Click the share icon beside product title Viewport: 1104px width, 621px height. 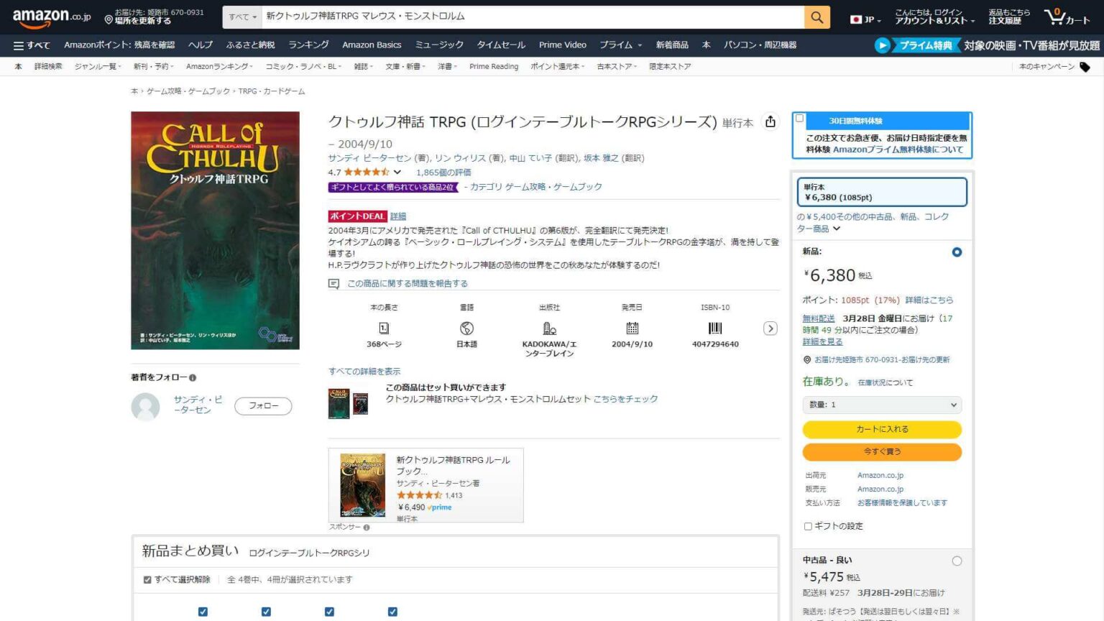tap(770, 122)
